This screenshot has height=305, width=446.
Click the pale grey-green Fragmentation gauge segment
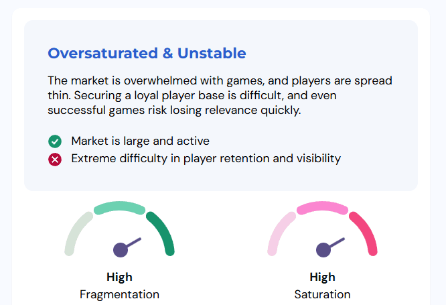(76, 232)
